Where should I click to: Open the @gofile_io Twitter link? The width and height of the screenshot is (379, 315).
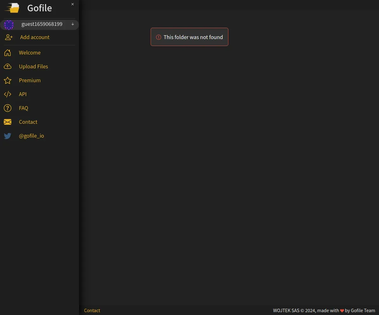coord(32,136)
